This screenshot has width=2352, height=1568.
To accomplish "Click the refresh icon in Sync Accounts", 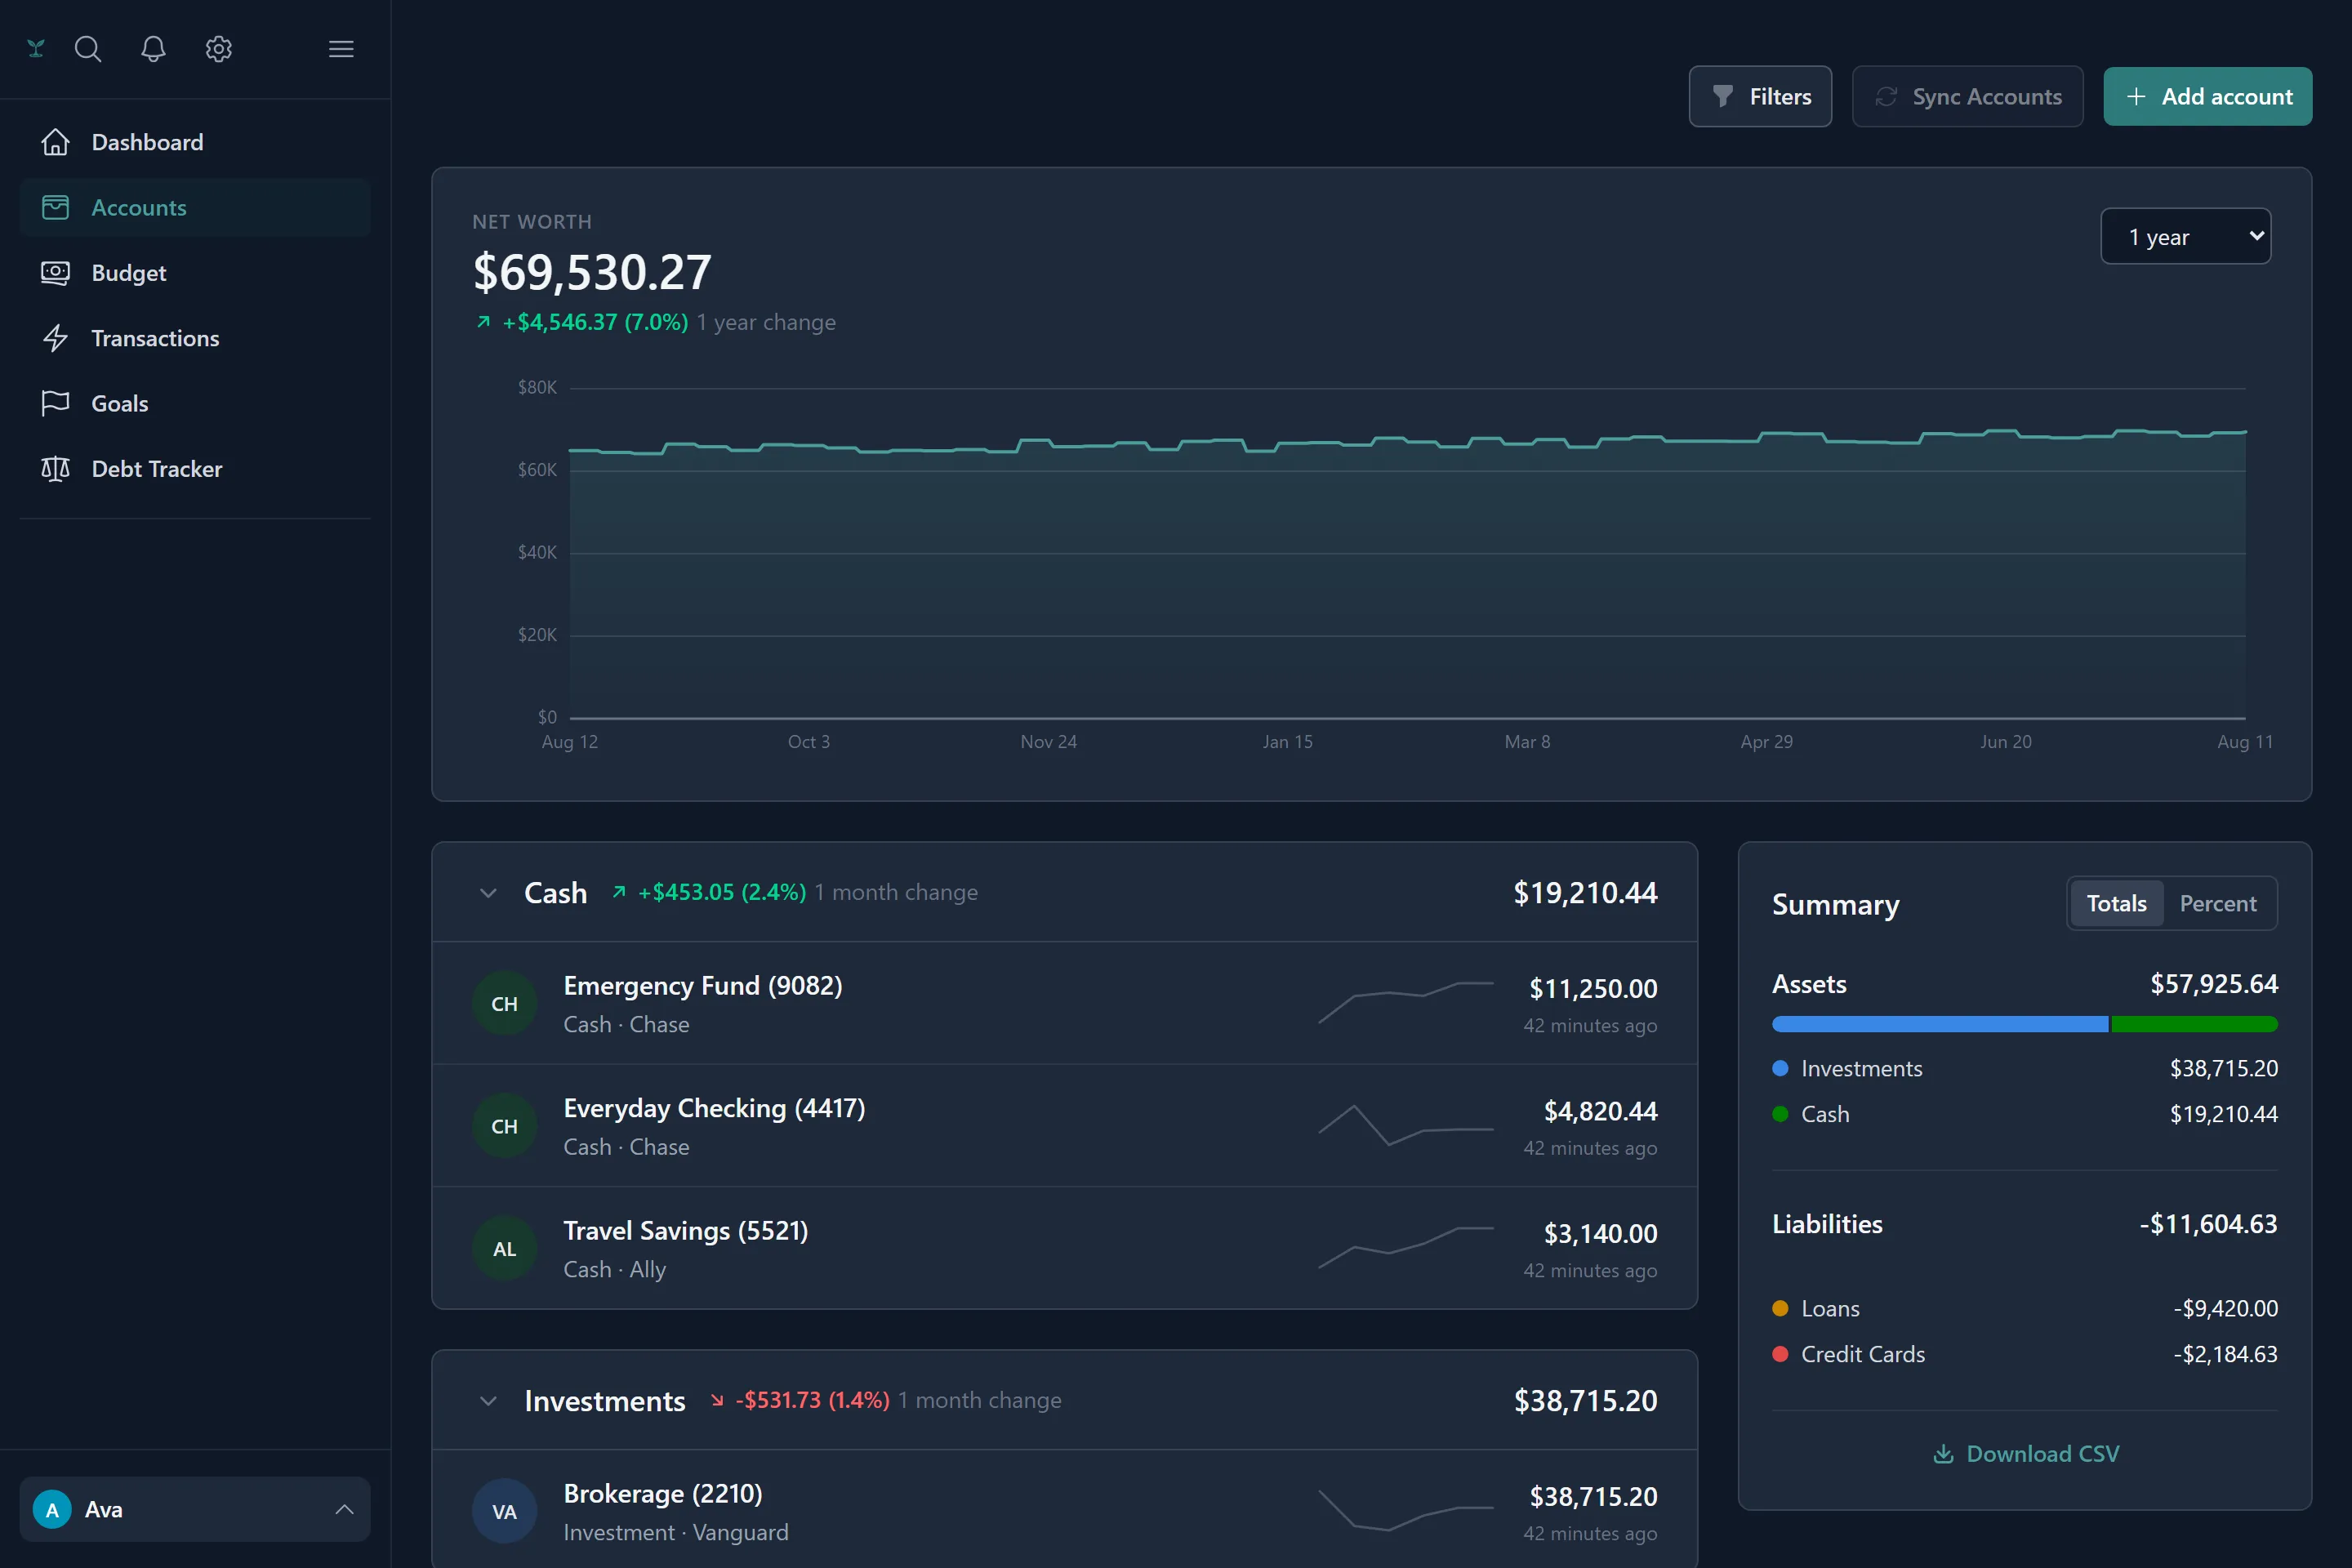I will point(1886,96).
